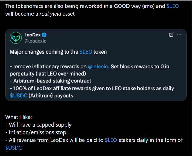Click the LeoDex display name
Viewport: 192px width, 156px height.
click(x=33, y=35)
